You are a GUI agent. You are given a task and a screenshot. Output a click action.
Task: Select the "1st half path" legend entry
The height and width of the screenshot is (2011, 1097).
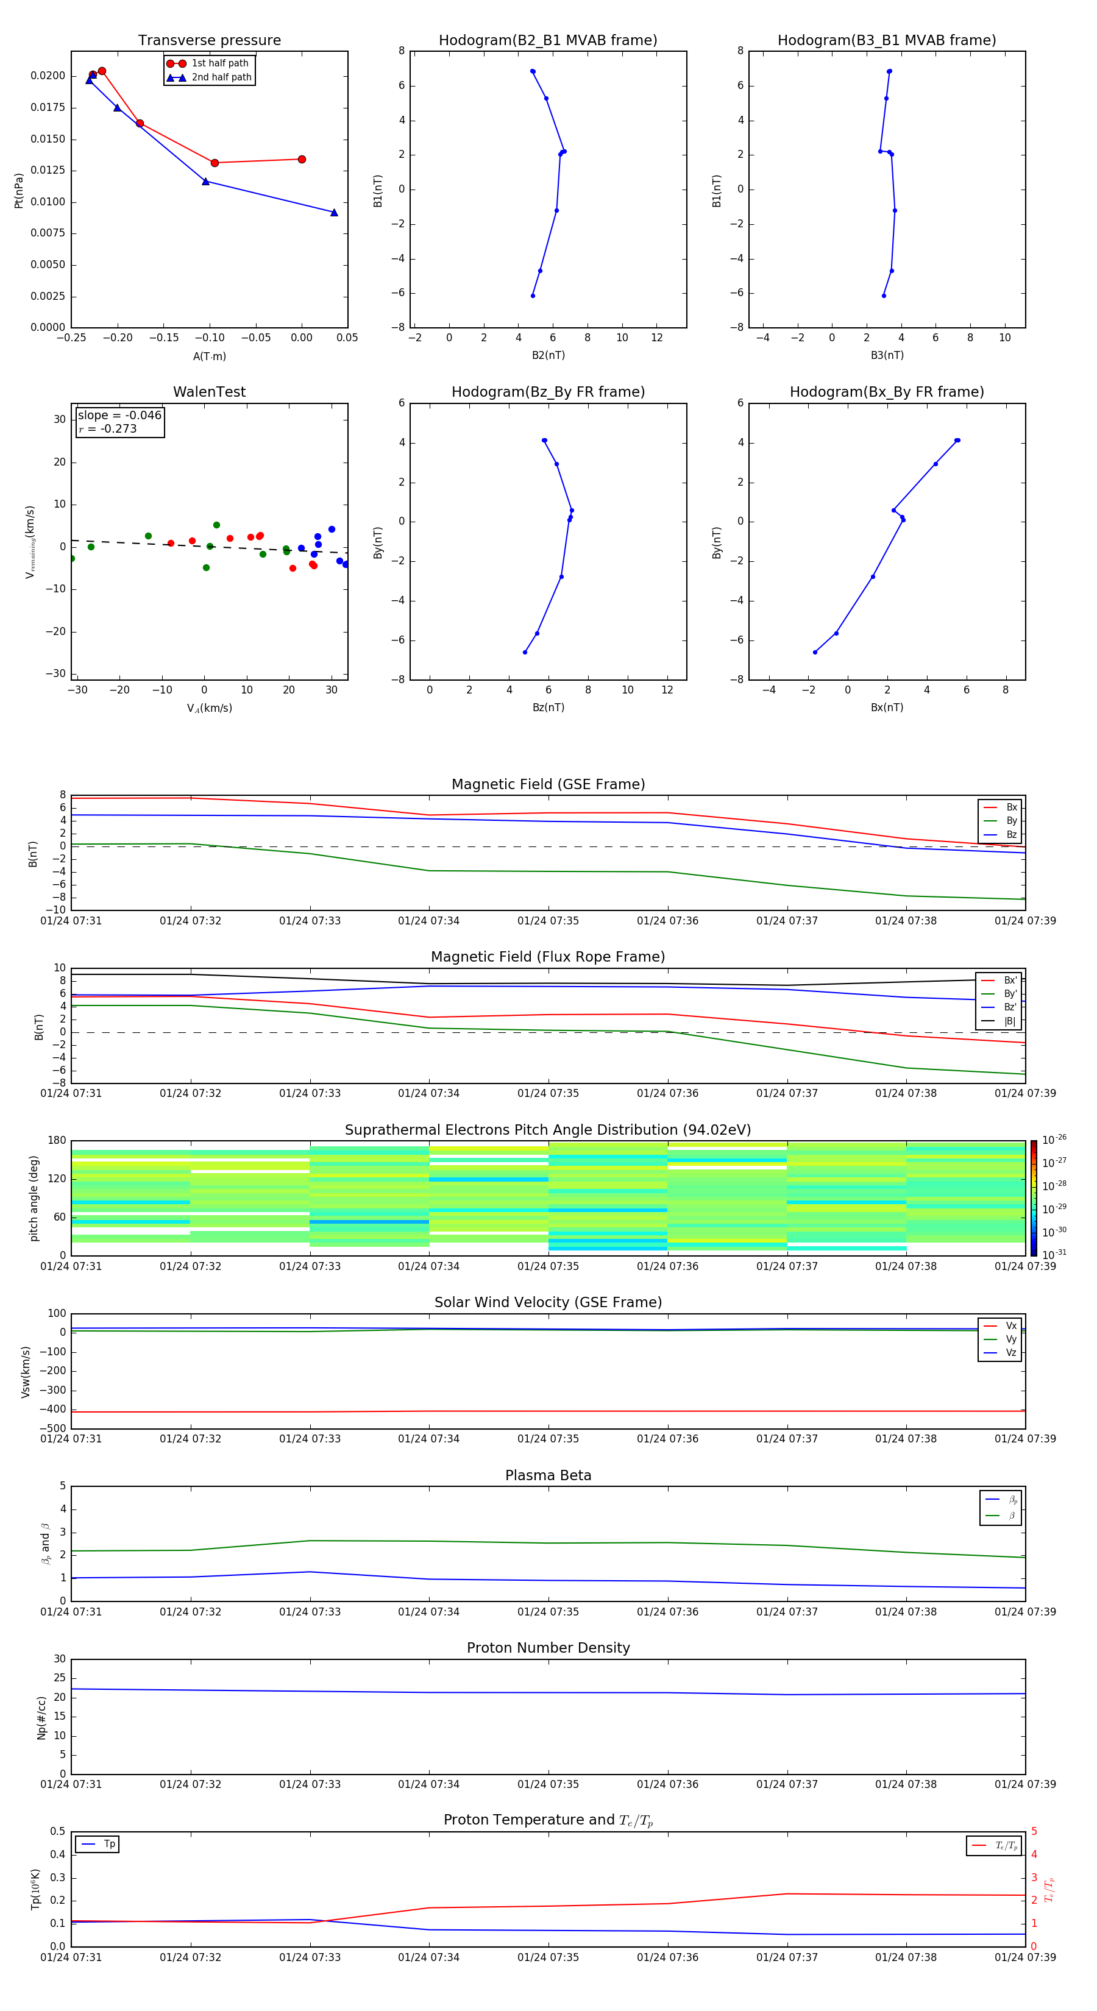pos(208,63)
